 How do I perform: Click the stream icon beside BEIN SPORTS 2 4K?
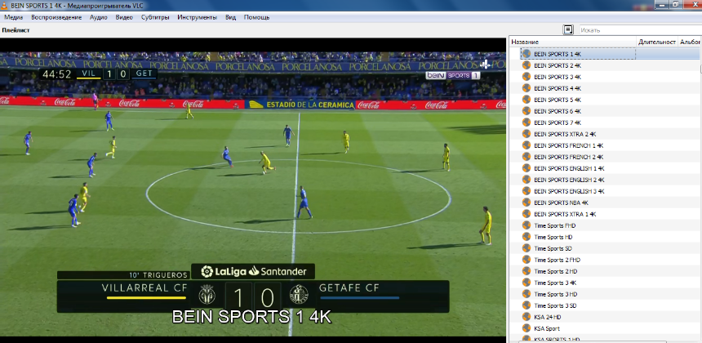(x=526, y=65)
